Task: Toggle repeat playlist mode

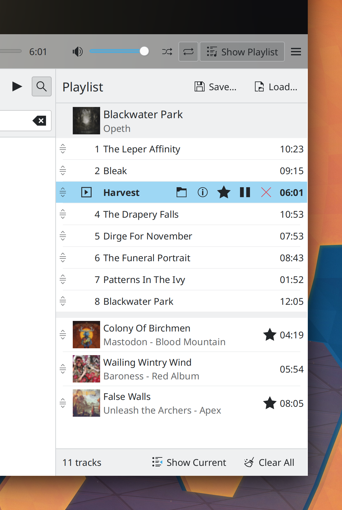Action: click(188, 52)
